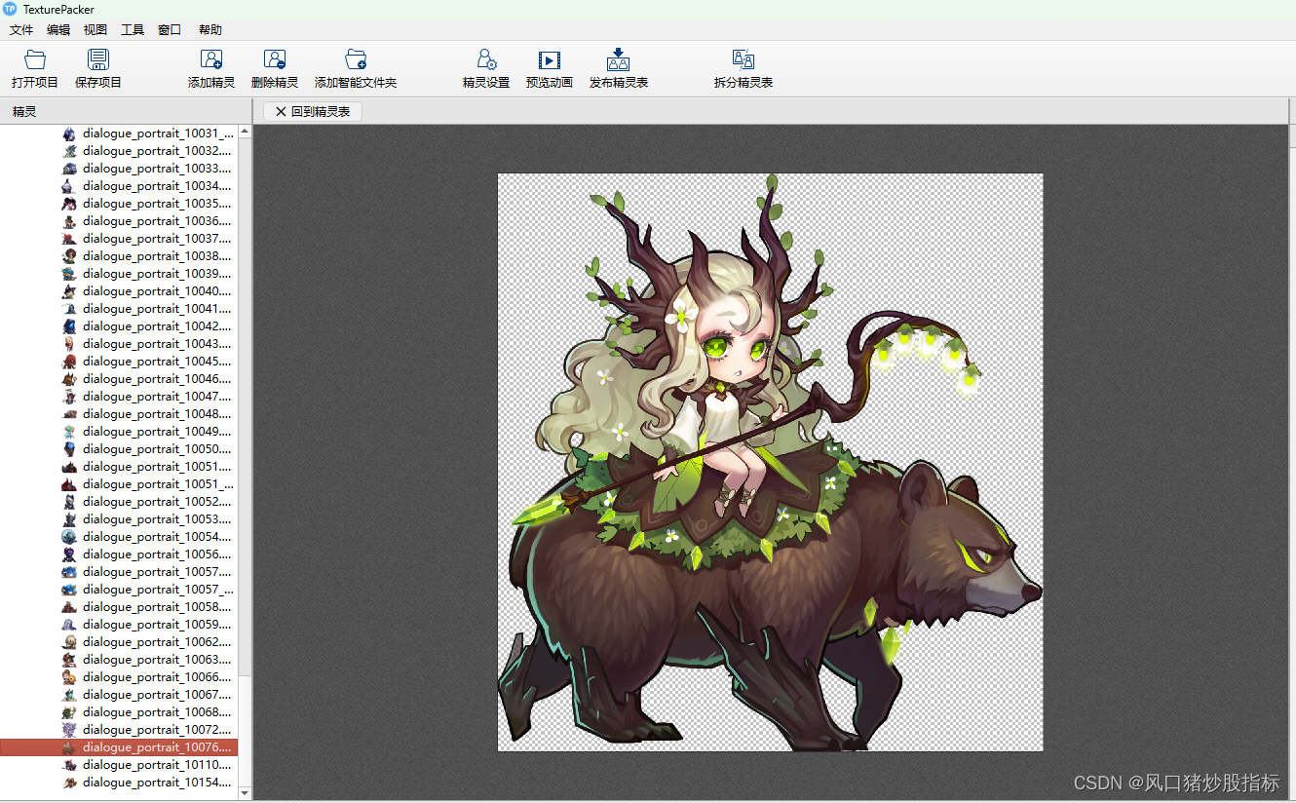Click the sprite list scroll-up arrow
This screenshot has height=803, width=1296.
click(x=245, y=132)
